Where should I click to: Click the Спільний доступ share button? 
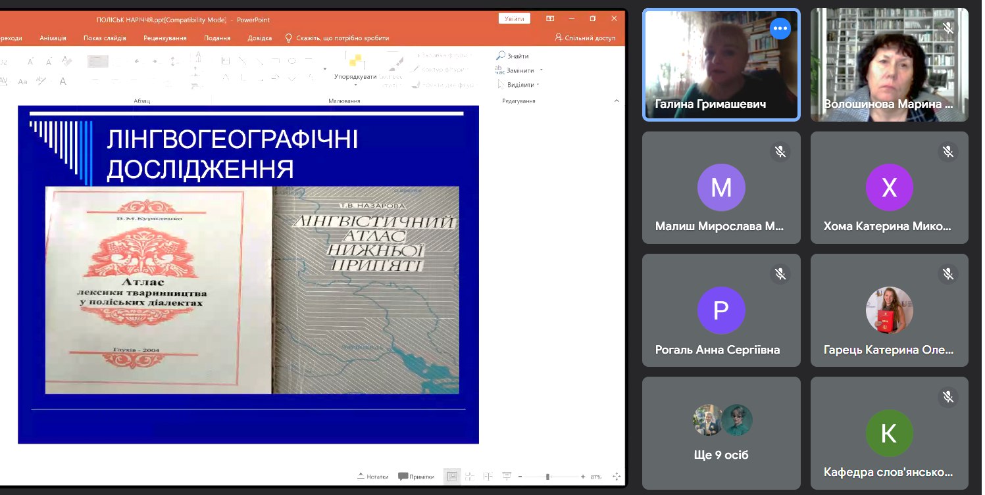click(585, 38)
